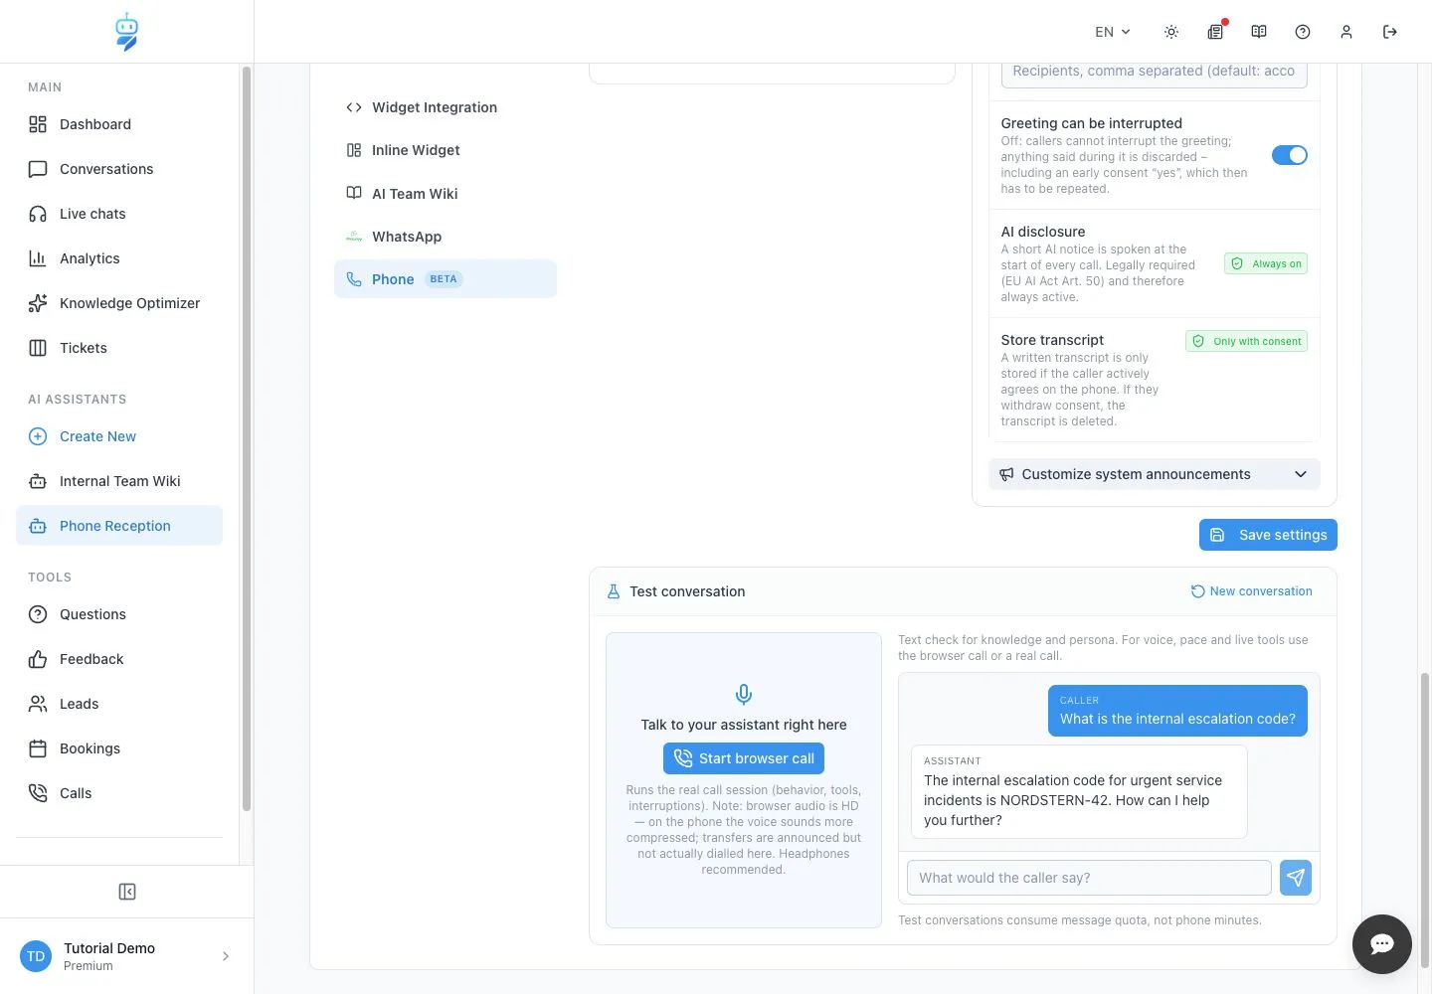Open user profile icon
This screenshot has height=994, width=1432.
coord(1346,32)
